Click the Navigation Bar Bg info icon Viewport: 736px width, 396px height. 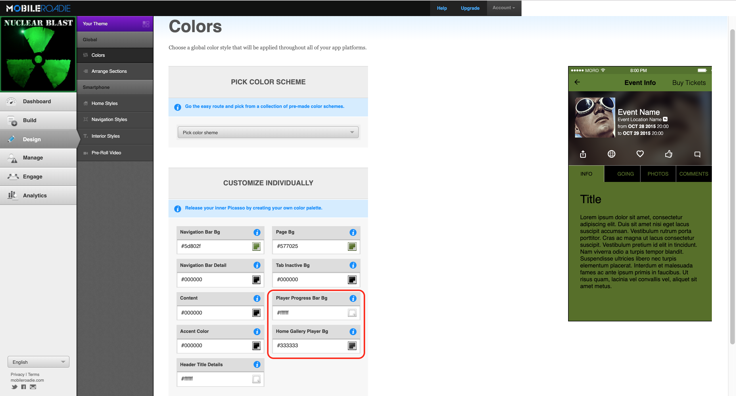coord(257,232)
